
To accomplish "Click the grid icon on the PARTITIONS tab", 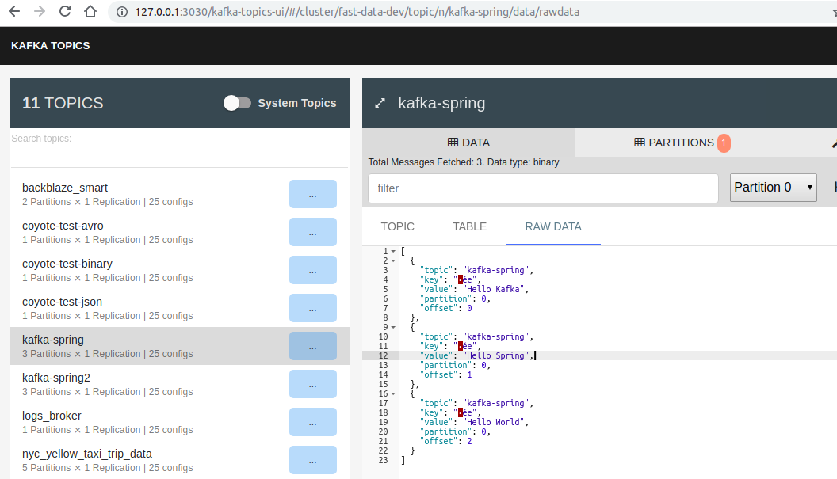I will point(639,143).
